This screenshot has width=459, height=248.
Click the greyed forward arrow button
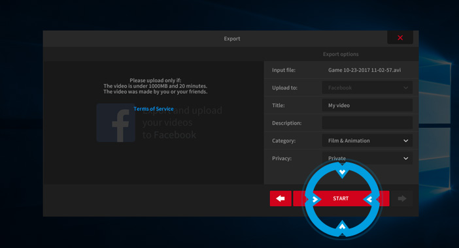(x=402, y=198)
